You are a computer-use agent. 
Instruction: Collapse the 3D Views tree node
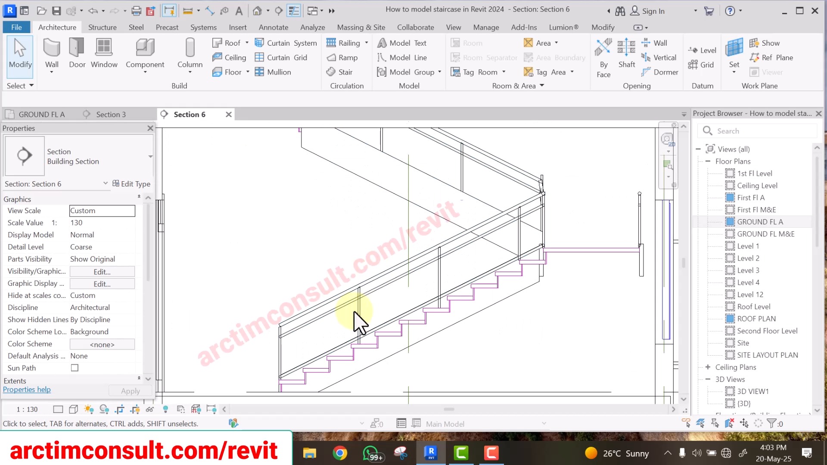click(708, 379)
